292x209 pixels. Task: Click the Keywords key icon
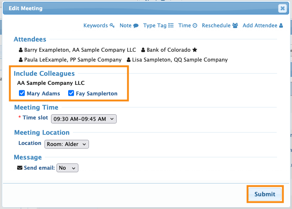coord(112,25)
